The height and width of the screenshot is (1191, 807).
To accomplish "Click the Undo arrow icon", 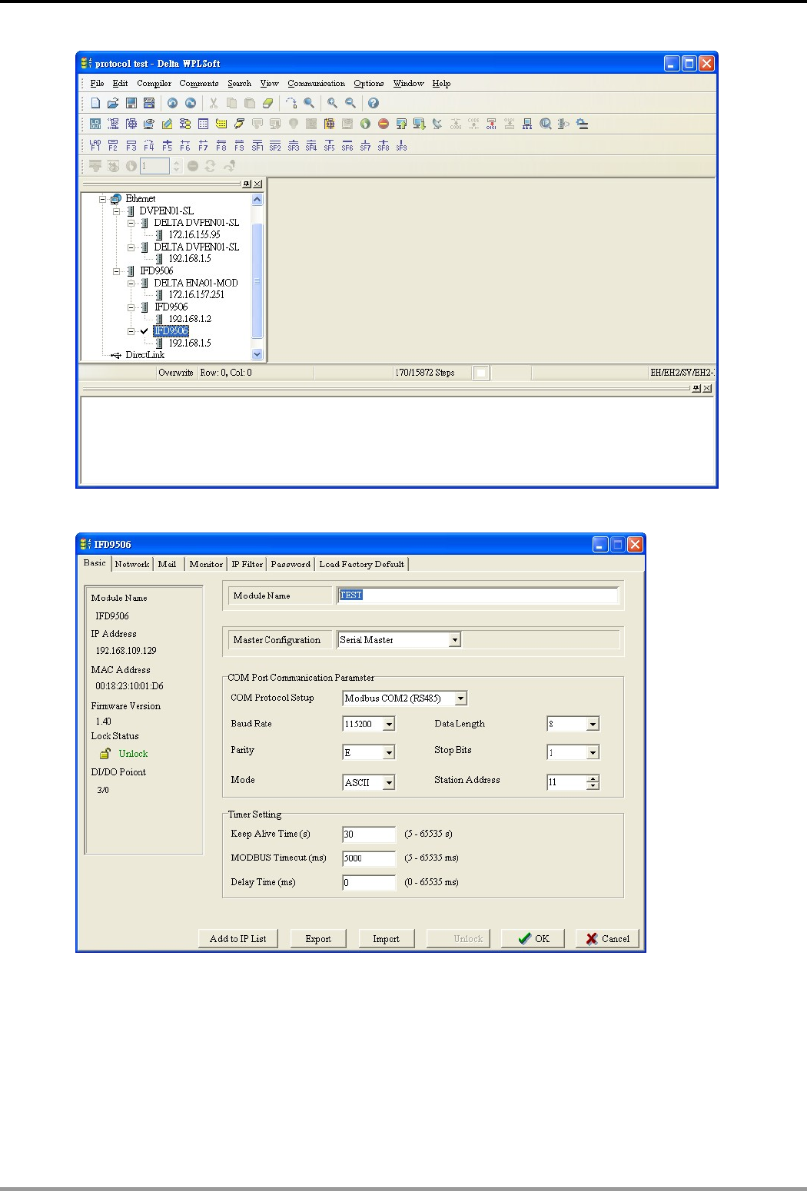I will pos(172,103).
